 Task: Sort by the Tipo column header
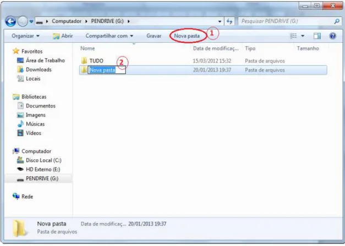(x=250, y=48)
